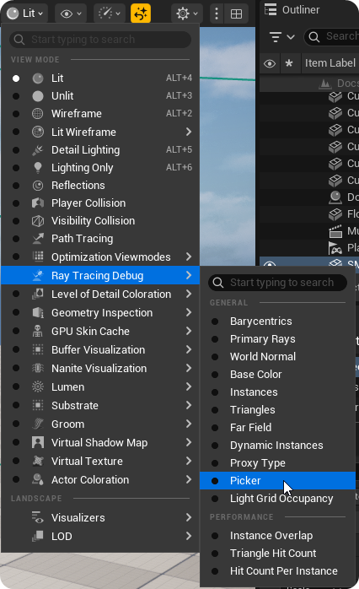Click the view mode search field
Viewport: 359px width, 589px height.
click(x=100, y=40)
